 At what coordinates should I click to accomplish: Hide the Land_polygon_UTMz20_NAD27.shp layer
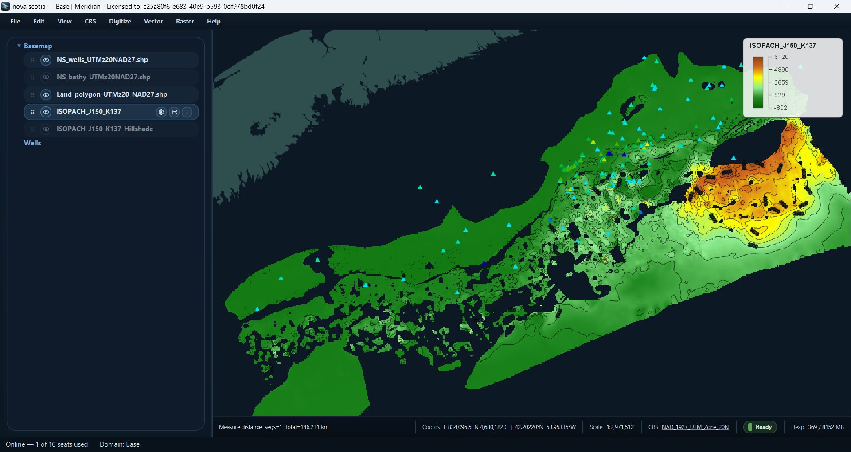point(46,95)
